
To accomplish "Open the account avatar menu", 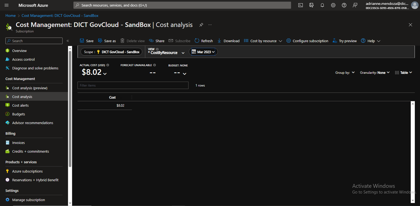I will (x=415, y=5).
